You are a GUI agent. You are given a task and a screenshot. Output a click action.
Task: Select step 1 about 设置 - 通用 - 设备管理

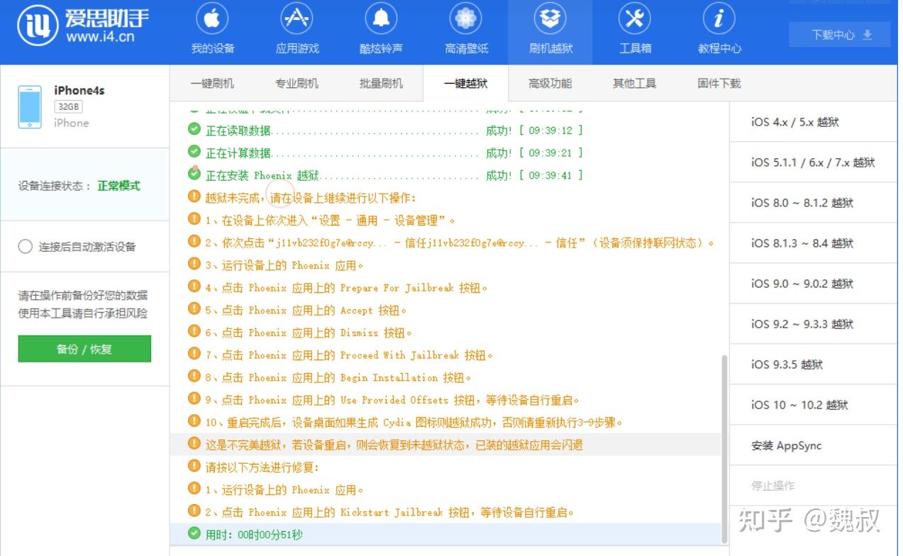tap(445, 220)
